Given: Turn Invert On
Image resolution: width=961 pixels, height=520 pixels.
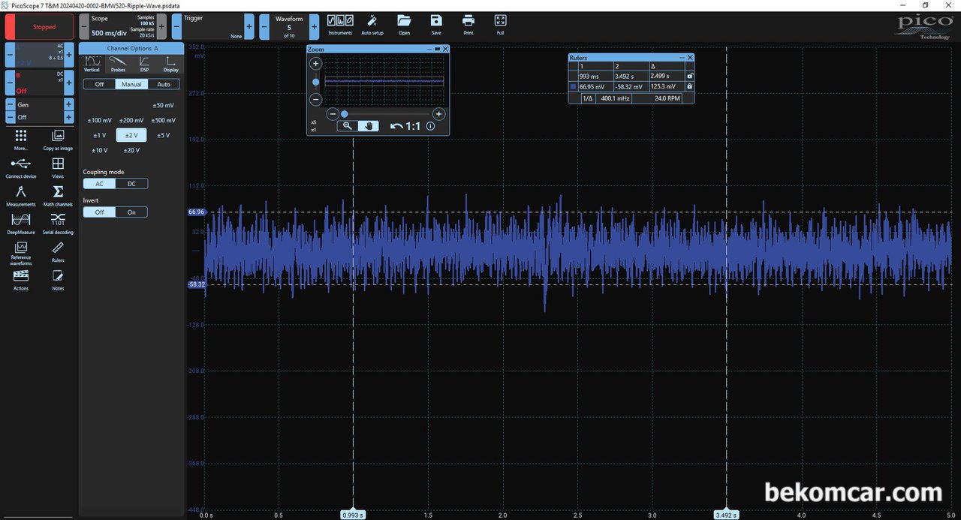Looking at the screenshot, I should (131, 212).
